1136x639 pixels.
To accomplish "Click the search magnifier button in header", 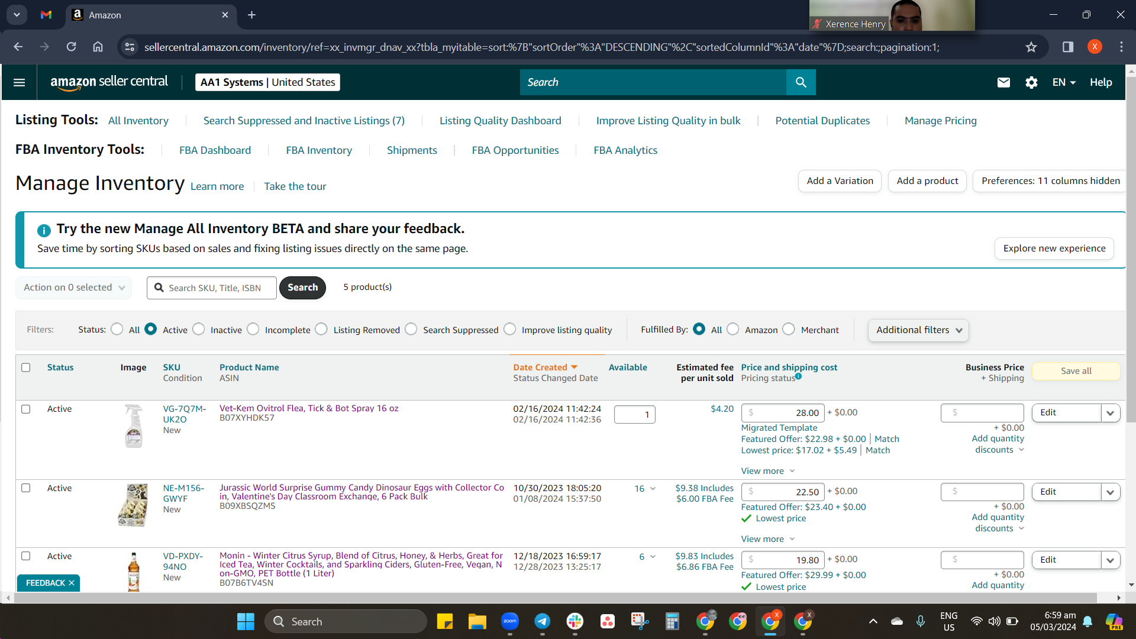I will (x=801, y=82).
